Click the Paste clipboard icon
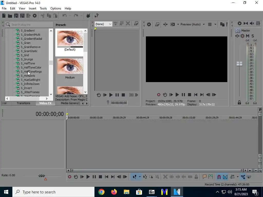Screen dimensions: 263x197 (55, 16)
